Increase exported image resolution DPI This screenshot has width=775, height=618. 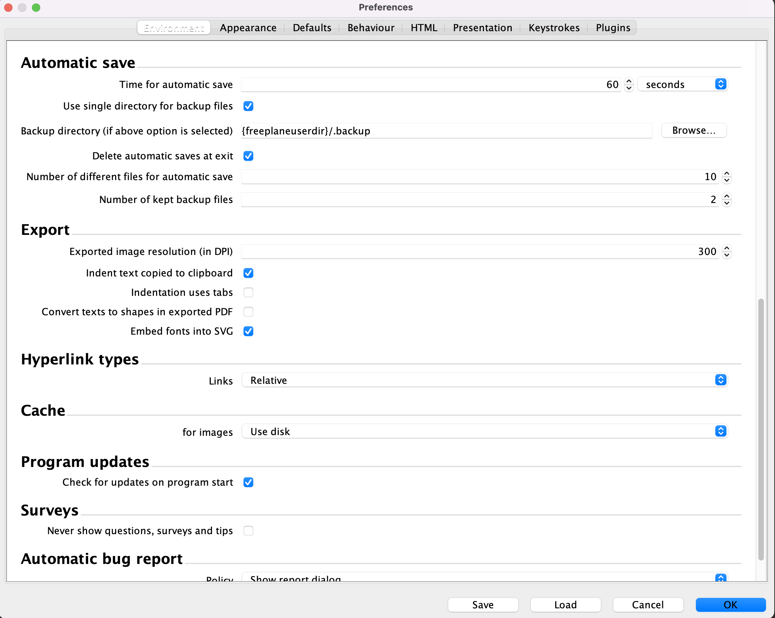point(727,248)
